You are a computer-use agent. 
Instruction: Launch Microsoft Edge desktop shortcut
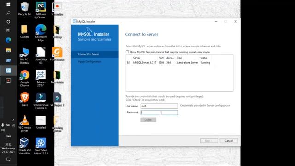pyautogui.click(x=41, y=33)
